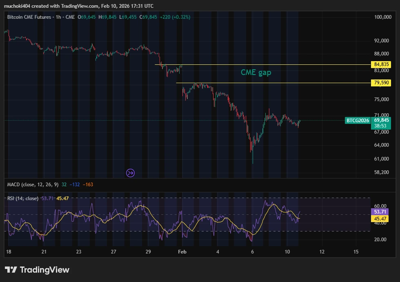
Task: Click the 38:53 bar-close countdown badge
Action: (380, 126)
